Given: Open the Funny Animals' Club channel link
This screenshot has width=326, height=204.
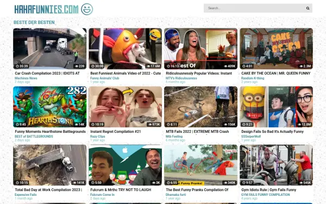Looking at the screenshot, I should [104, 78].
